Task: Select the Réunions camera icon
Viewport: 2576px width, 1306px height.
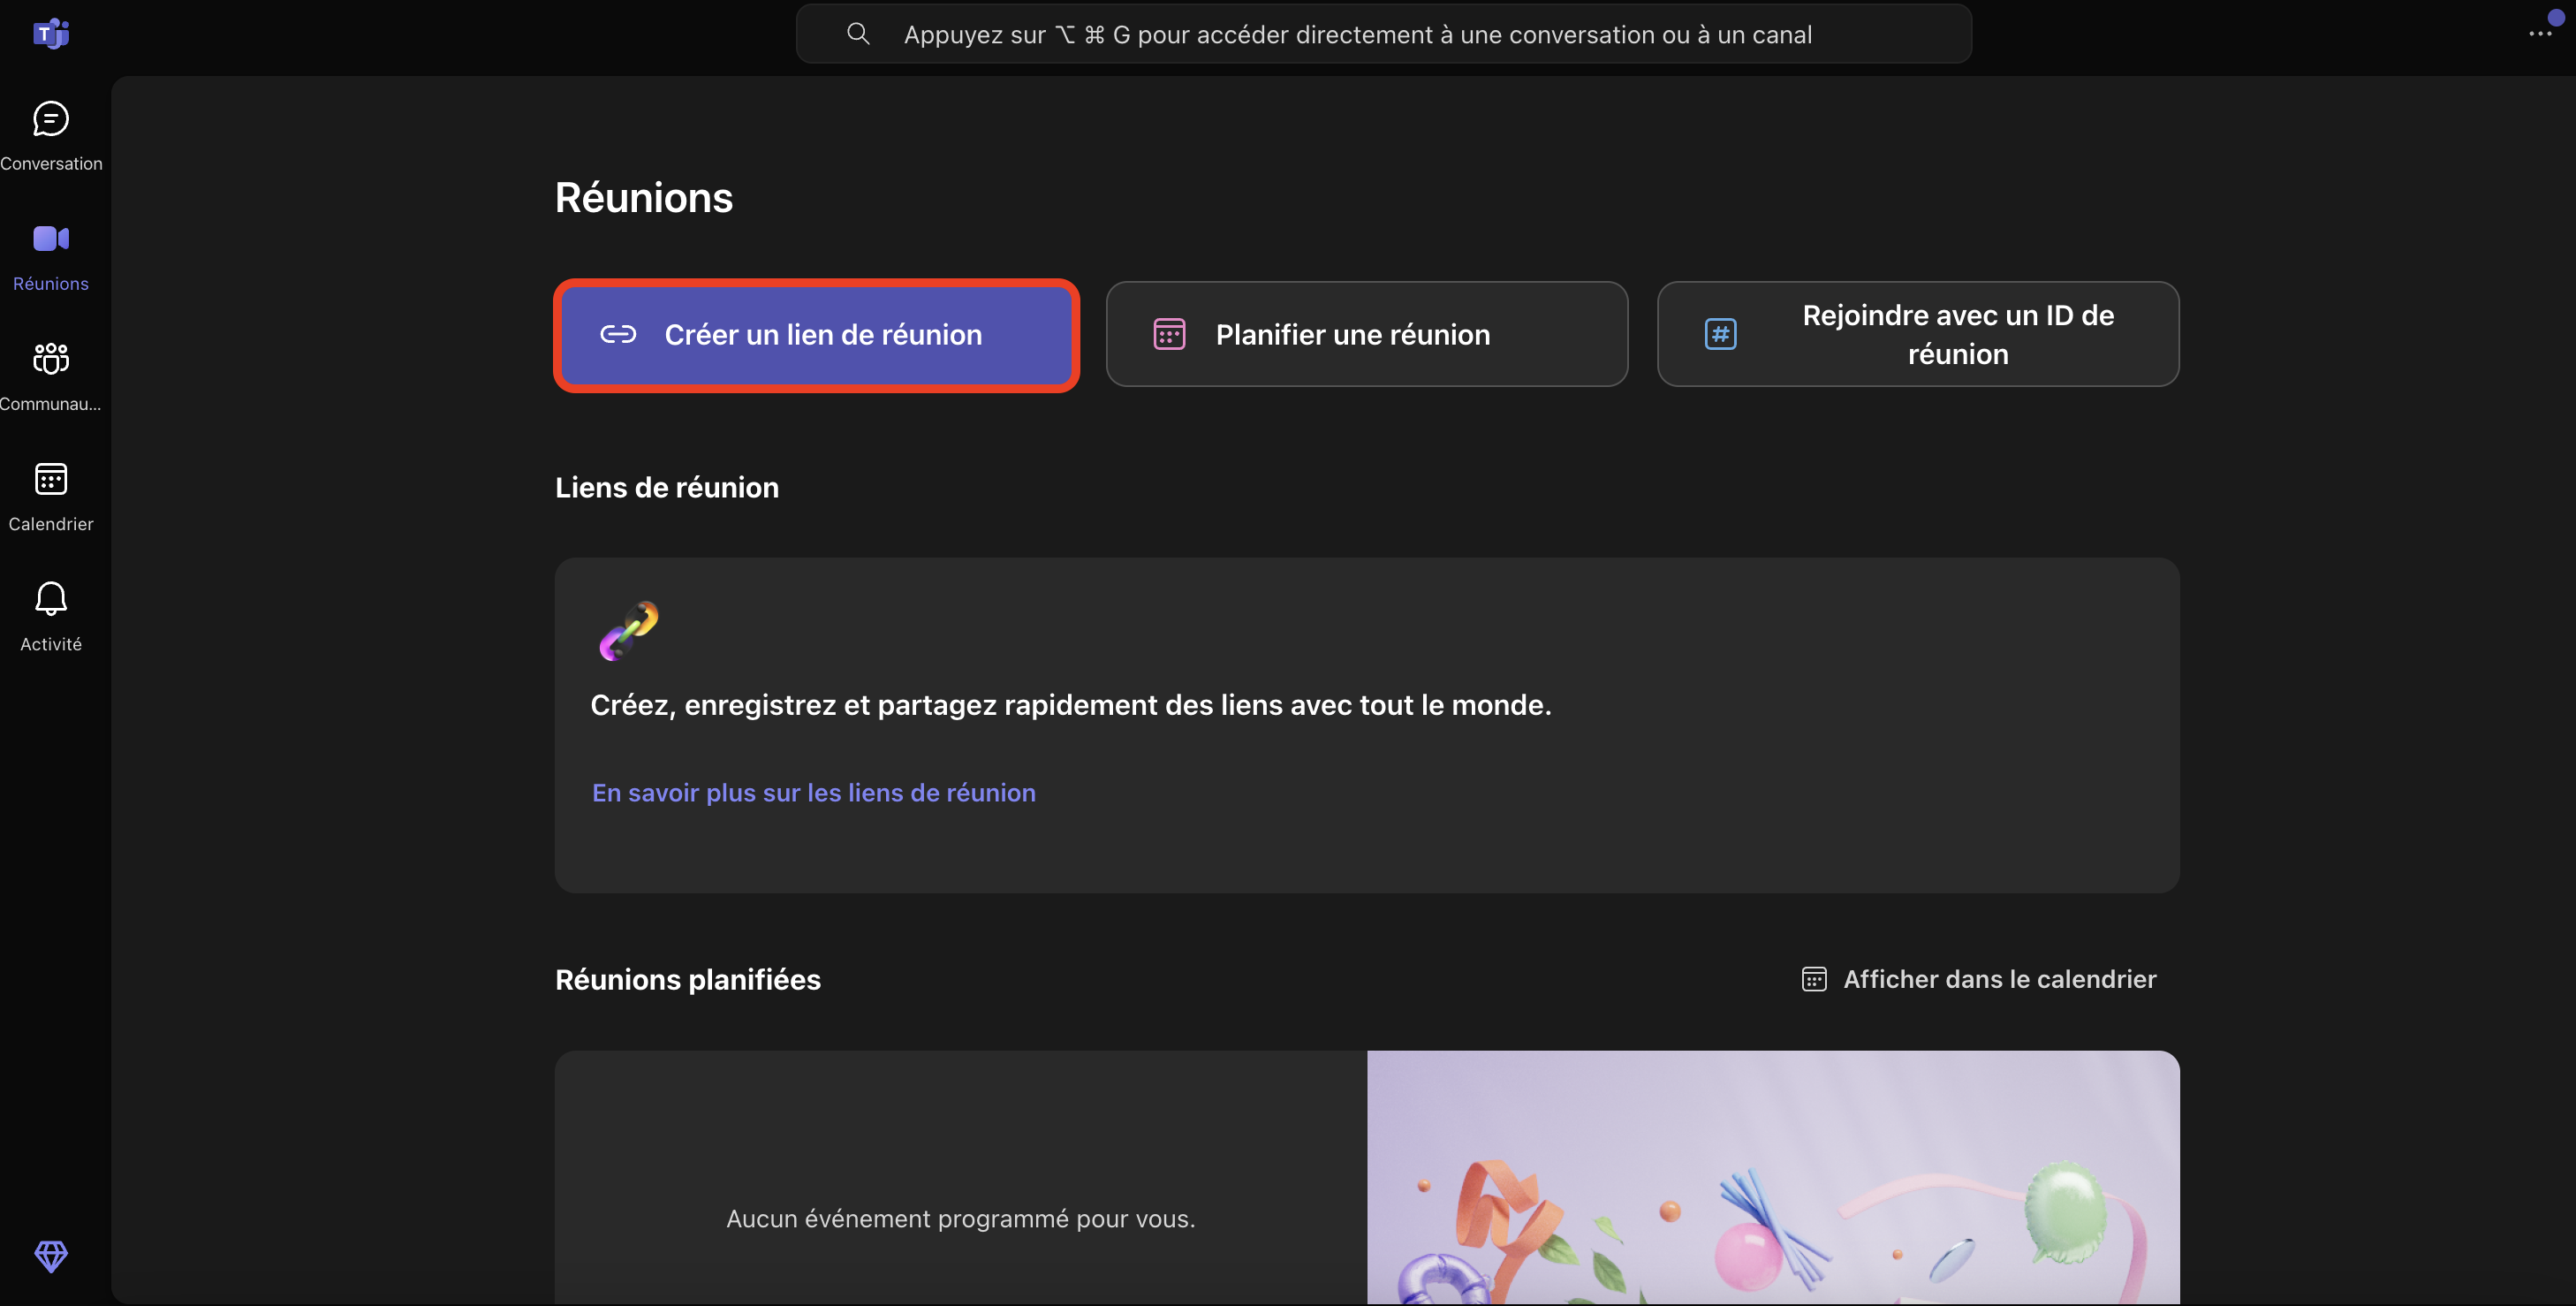Action: click(x=51, y=239)
